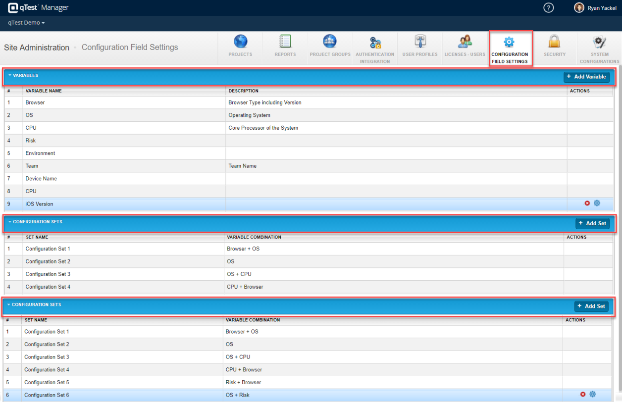Image resolution: width=622 pixels, height=402 pixels.
Task: Open the Ryan Yackel user menu
Action: [595, 8]
